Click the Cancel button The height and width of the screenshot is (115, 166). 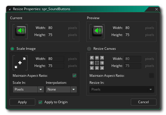click(143, 102)
